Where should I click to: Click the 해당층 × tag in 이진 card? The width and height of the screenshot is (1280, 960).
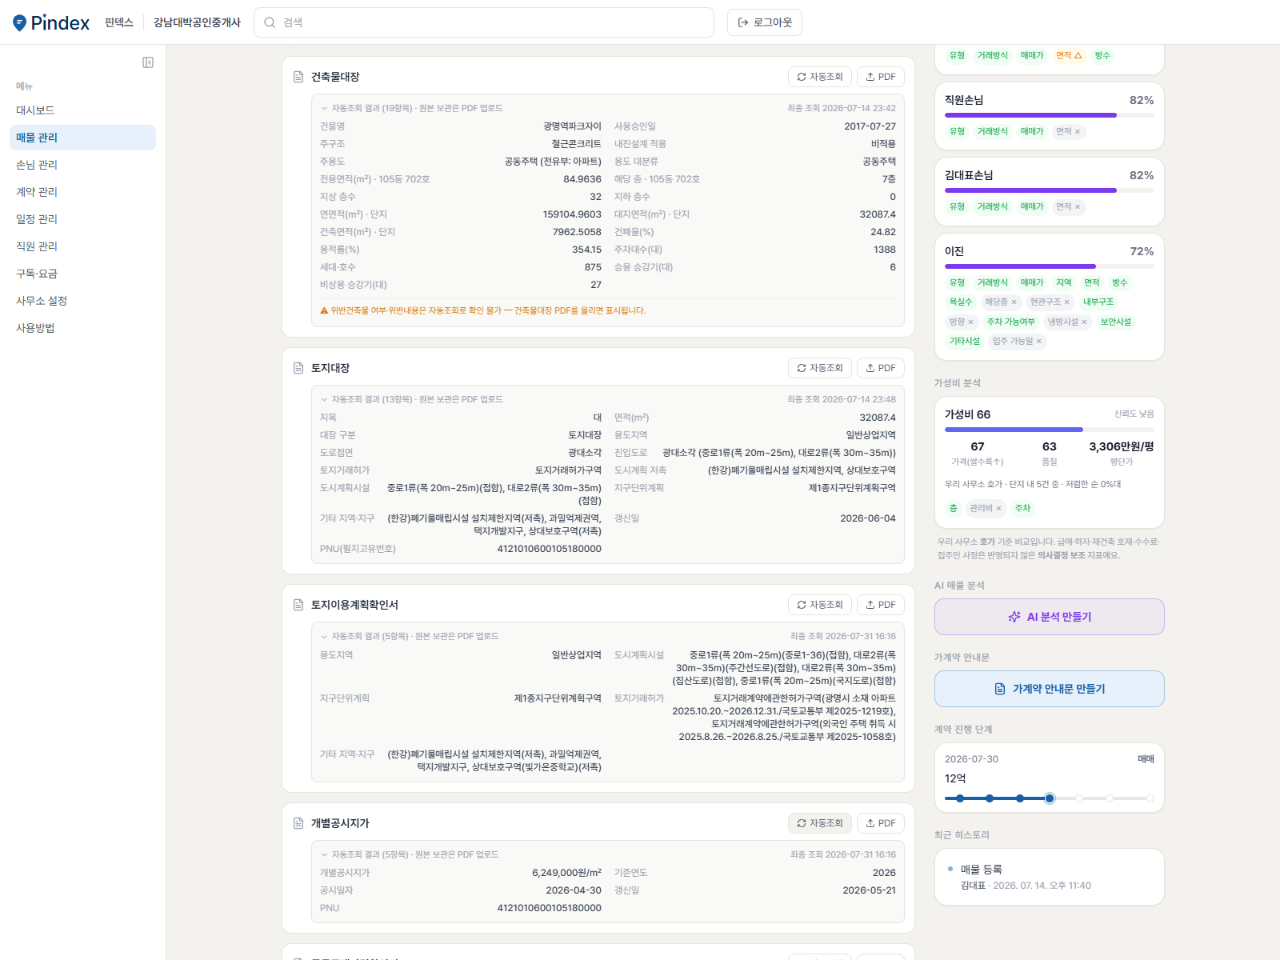[x=1001, y=302]
